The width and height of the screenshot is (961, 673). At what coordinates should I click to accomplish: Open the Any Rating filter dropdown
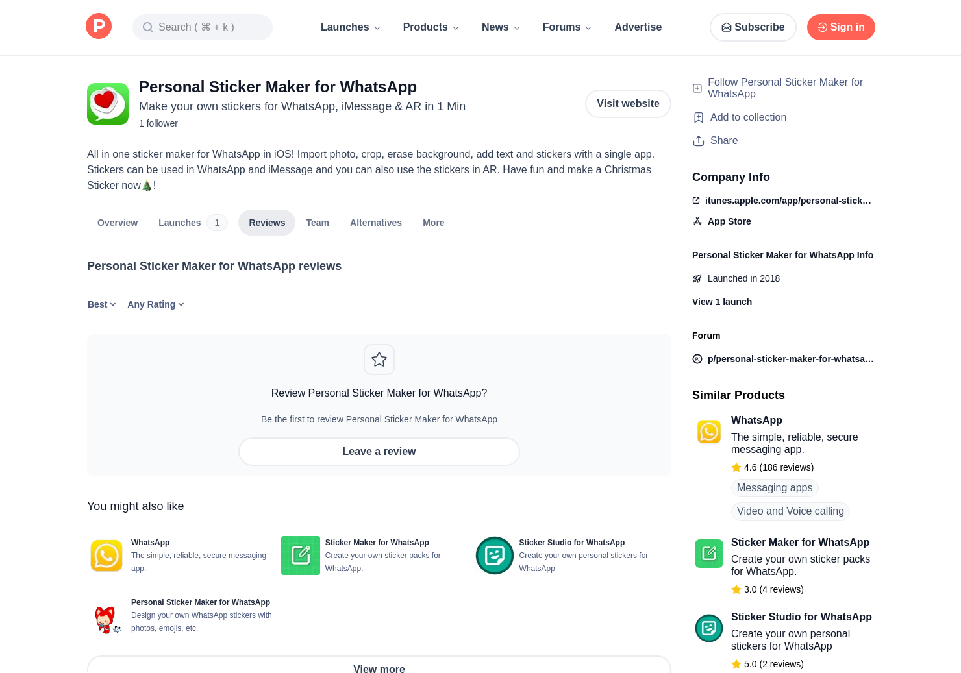click(156, 304)
